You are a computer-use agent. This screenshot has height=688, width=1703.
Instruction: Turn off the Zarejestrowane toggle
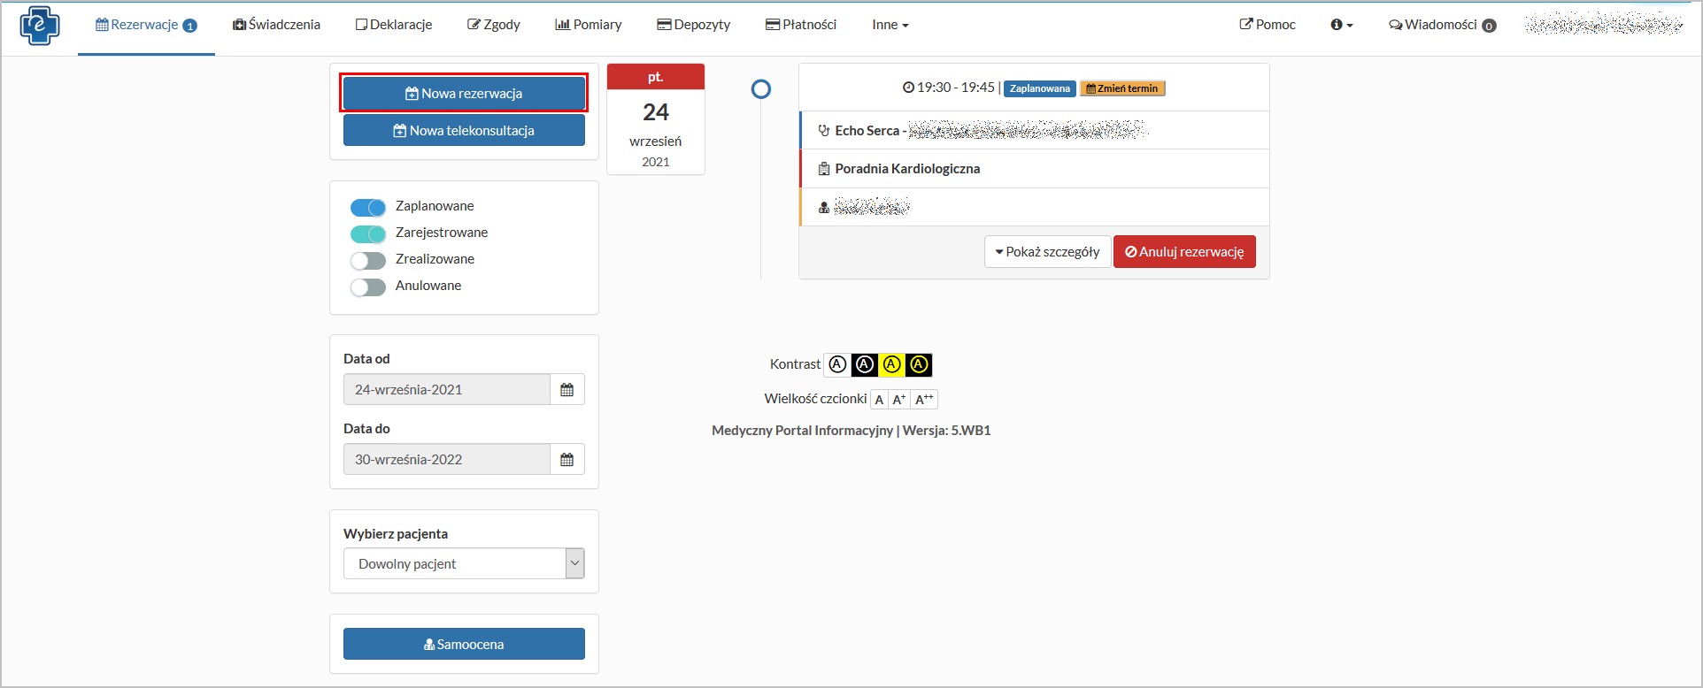click(368, 233)
